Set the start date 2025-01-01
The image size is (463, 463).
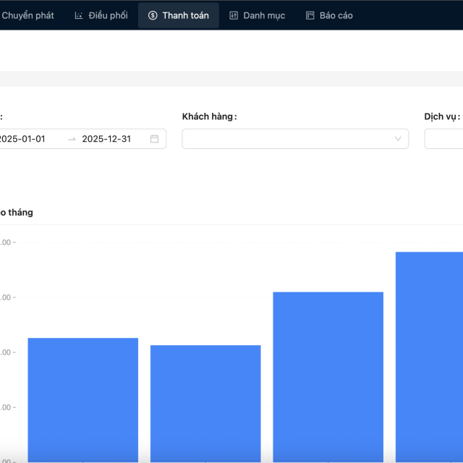[22, 139]
